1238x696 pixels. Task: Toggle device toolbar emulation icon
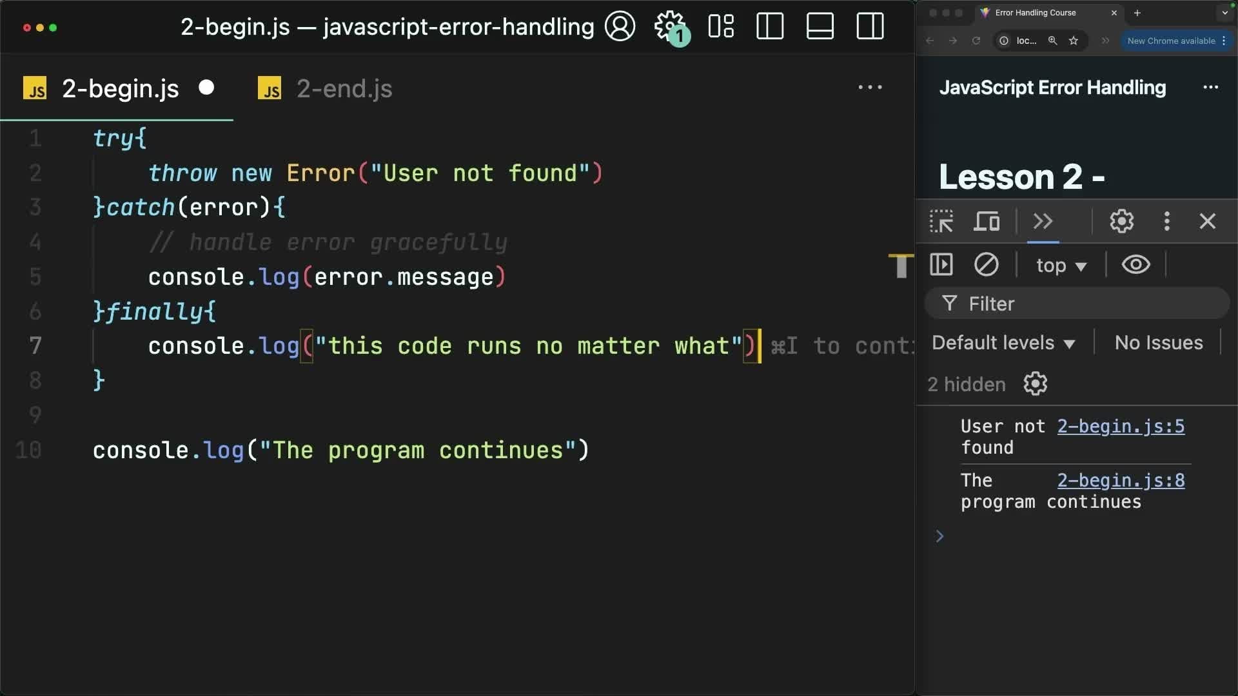(x=987, y=222)
